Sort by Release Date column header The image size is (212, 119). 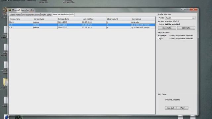(70, 19)
